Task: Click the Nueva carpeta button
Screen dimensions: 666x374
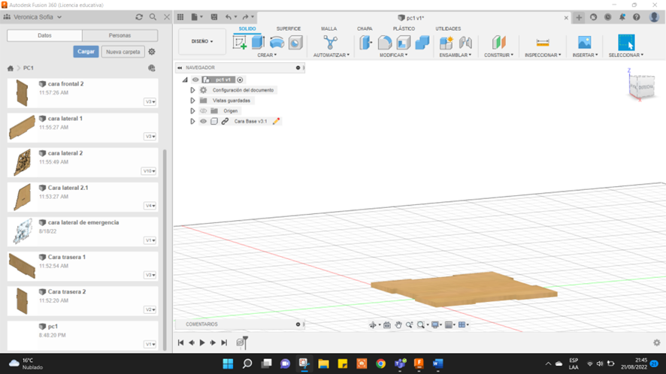Action: (123, 52)
